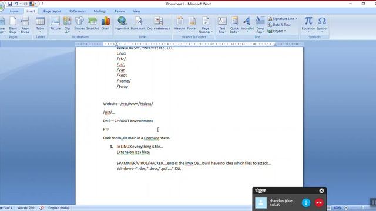Open the Drop Cap menu
The image size is (376, 211).
point(260,25)
